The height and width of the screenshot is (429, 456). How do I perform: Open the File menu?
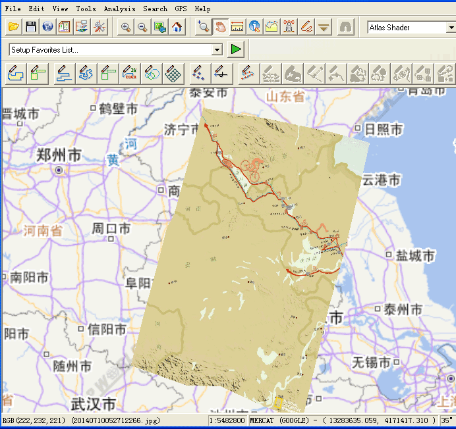13,9
